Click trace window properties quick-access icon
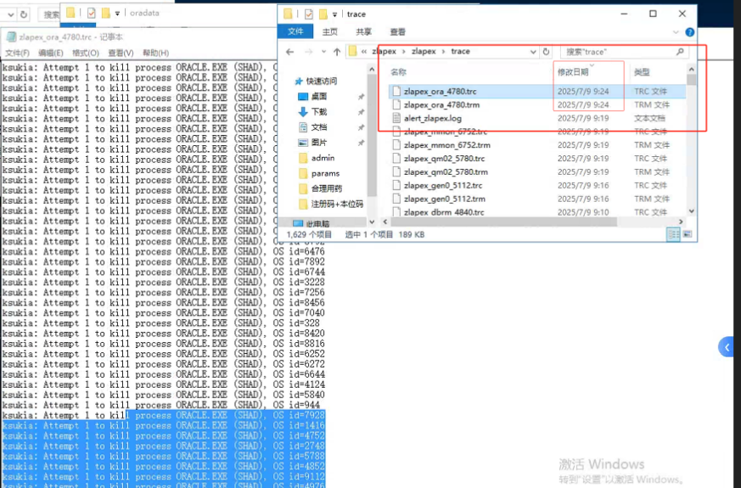This screenshot has width=741, height=488. [309, 14]
